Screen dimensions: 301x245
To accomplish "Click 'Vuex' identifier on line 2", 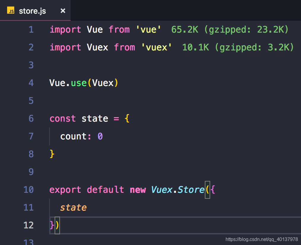I will 98,47.
